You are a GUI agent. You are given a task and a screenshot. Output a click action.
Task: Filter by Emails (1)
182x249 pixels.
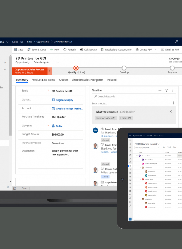(x=126, y=118)
